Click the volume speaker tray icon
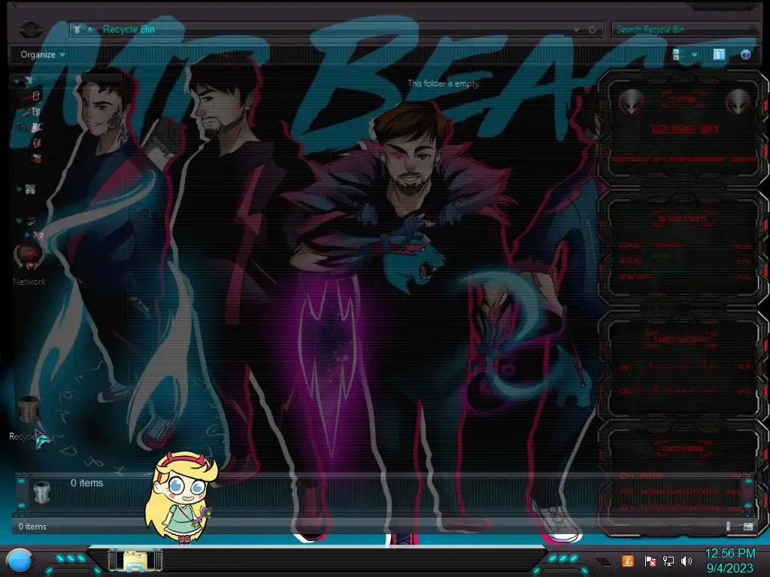Viewport: 770px width, 577px height. pos(687,560)
